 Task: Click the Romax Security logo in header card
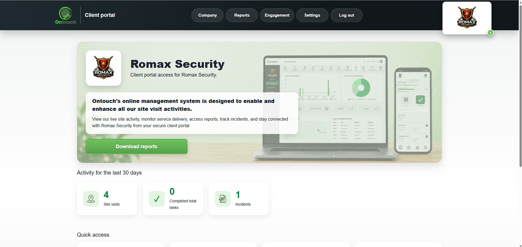(467, 18)
